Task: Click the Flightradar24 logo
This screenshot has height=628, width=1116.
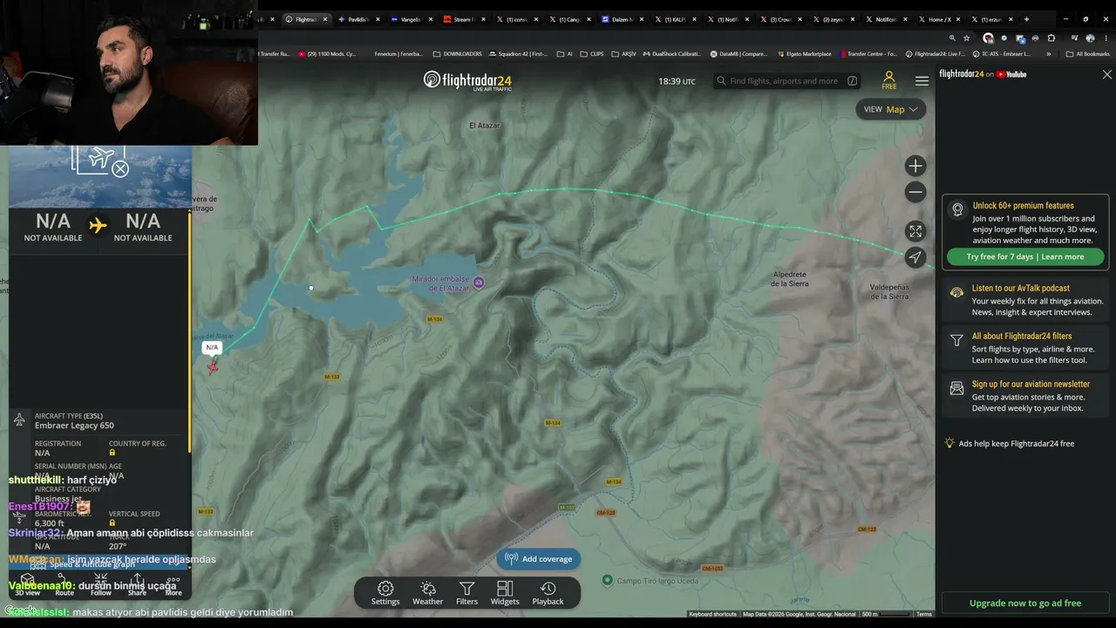Action: point(467,81)
